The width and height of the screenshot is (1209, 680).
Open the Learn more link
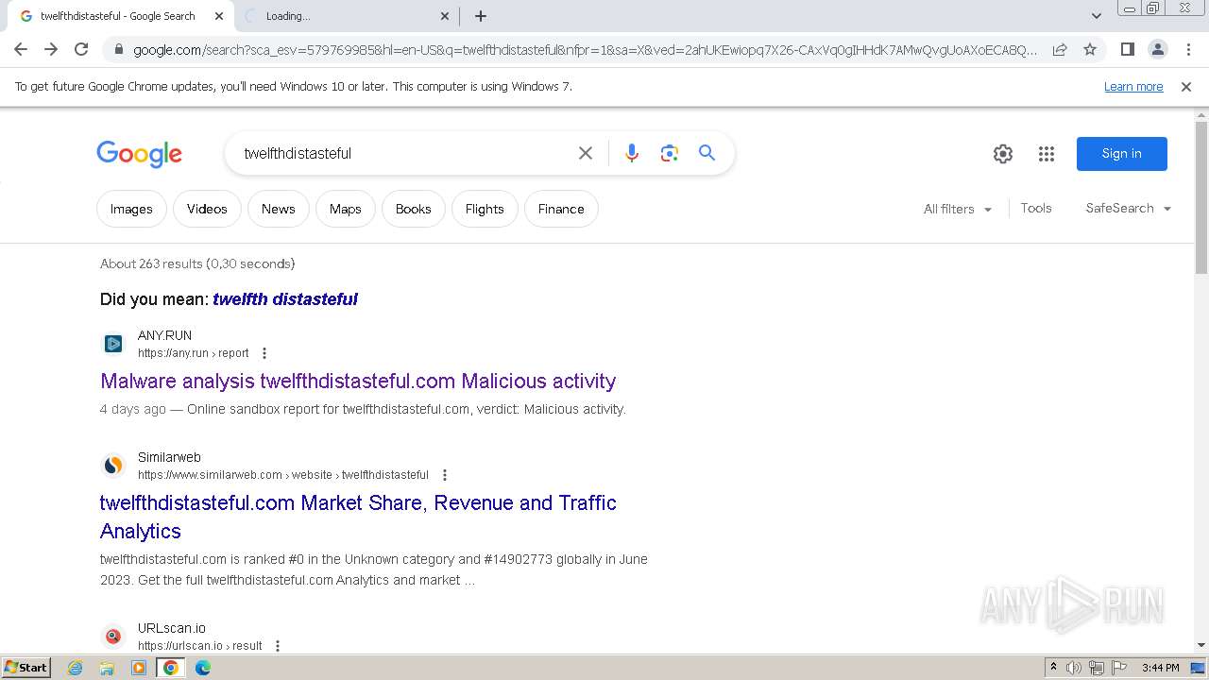pos(1133,87)
